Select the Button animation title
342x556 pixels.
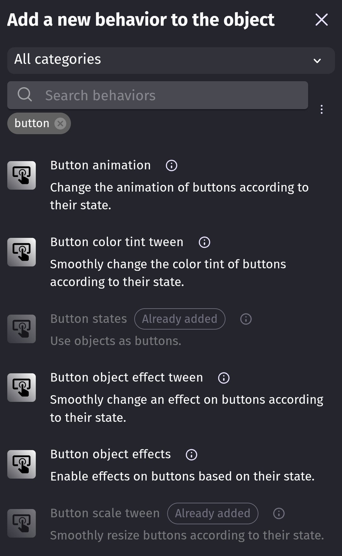(100, 166)
